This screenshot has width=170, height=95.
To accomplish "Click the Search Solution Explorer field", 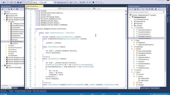I will (146, 12).
